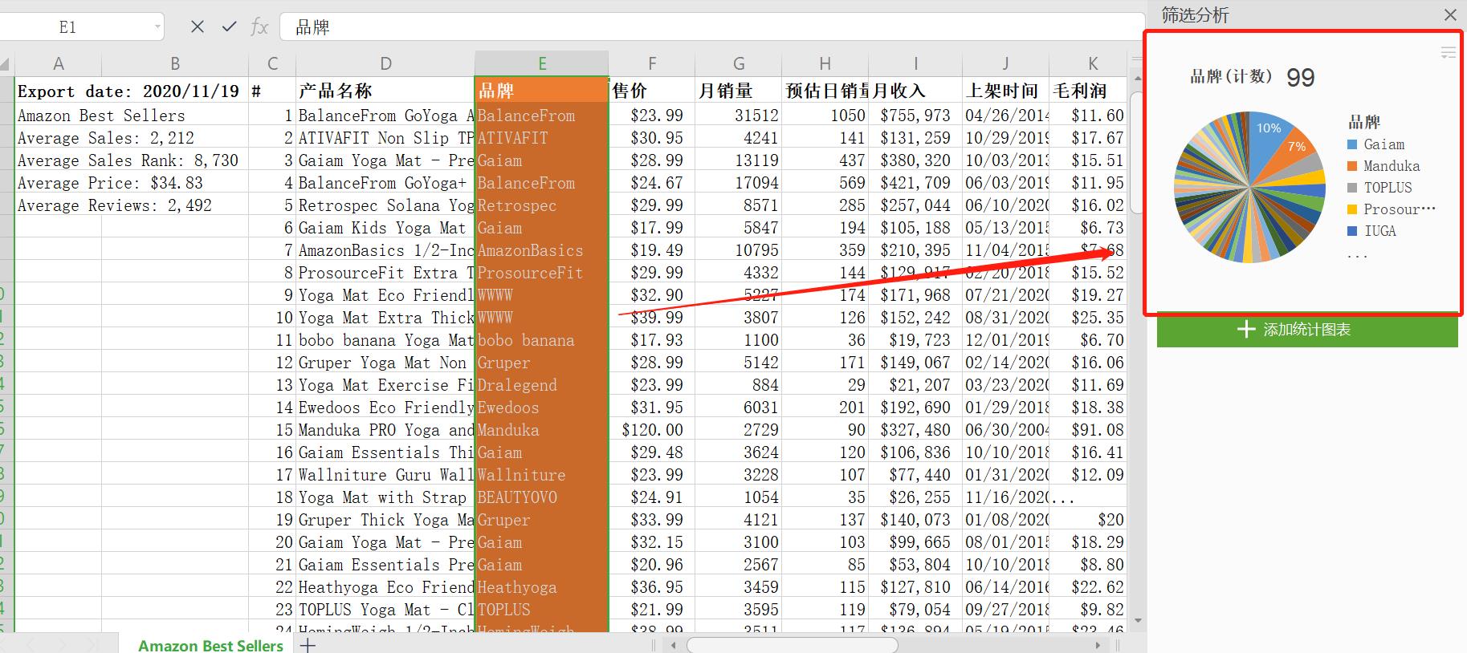Viewport: 1467px width, 653px height.
Task: Select column header E
Action: coord(542,63)
